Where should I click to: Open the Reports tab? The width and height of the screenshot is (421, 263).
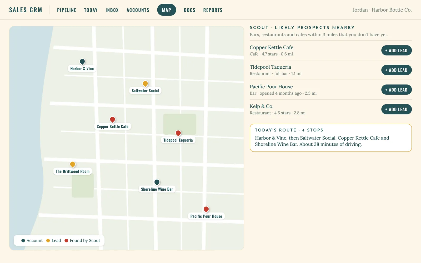point(213,10)
